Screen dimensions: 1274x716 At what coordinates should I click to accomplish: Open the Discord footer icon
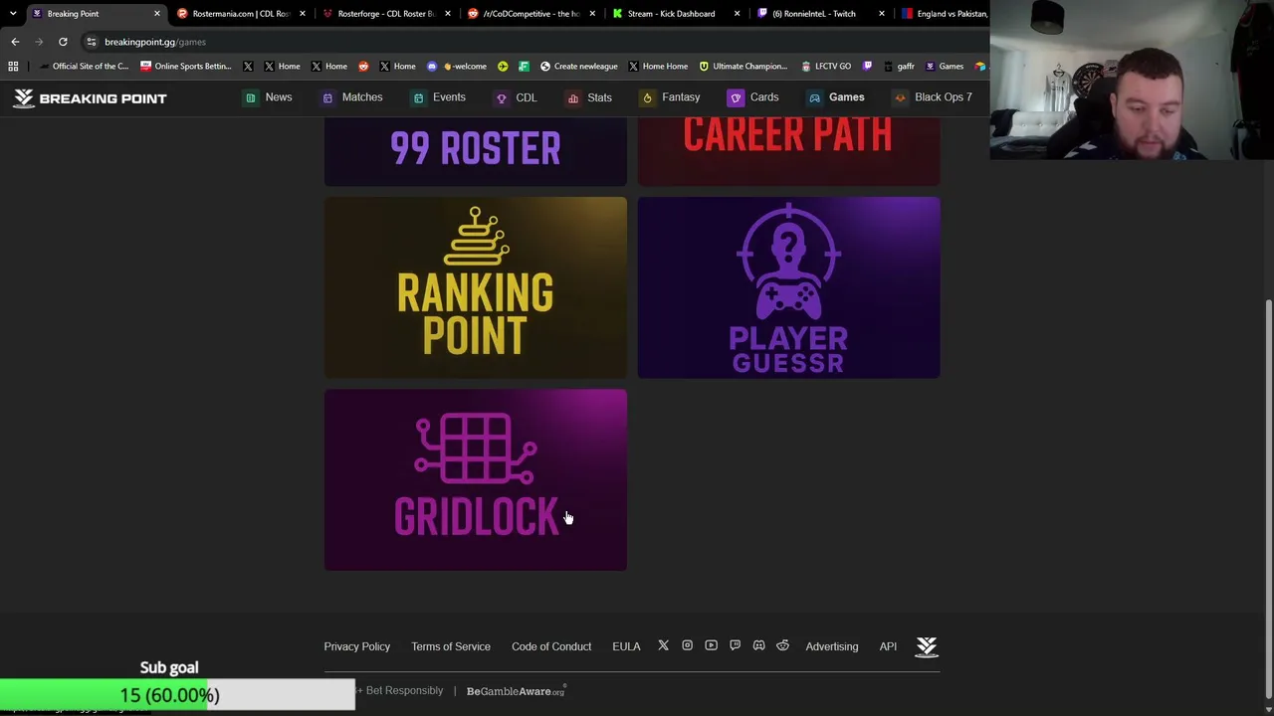758,646
